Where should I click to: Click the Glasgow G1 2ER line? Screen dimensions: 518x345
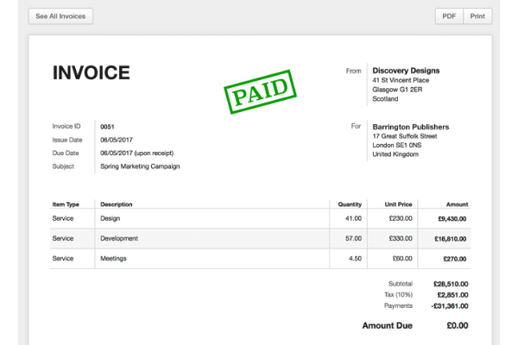(397, 90)
